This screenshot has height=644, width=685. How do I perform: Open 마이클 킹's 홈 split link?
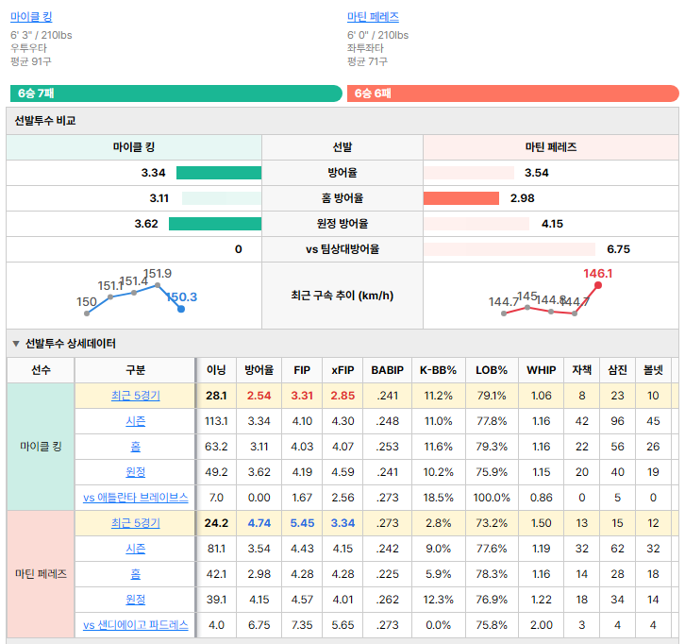click(x=136, y=447)
